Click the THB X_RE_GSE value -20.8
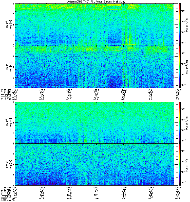 pos(42,90)
